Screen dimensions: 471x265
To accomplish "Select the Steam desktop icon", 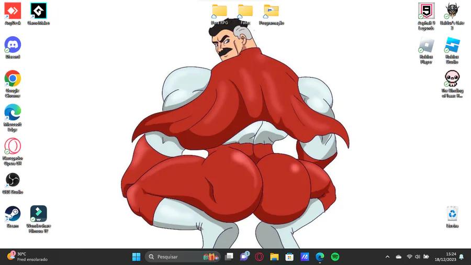I will click(13, 217).
